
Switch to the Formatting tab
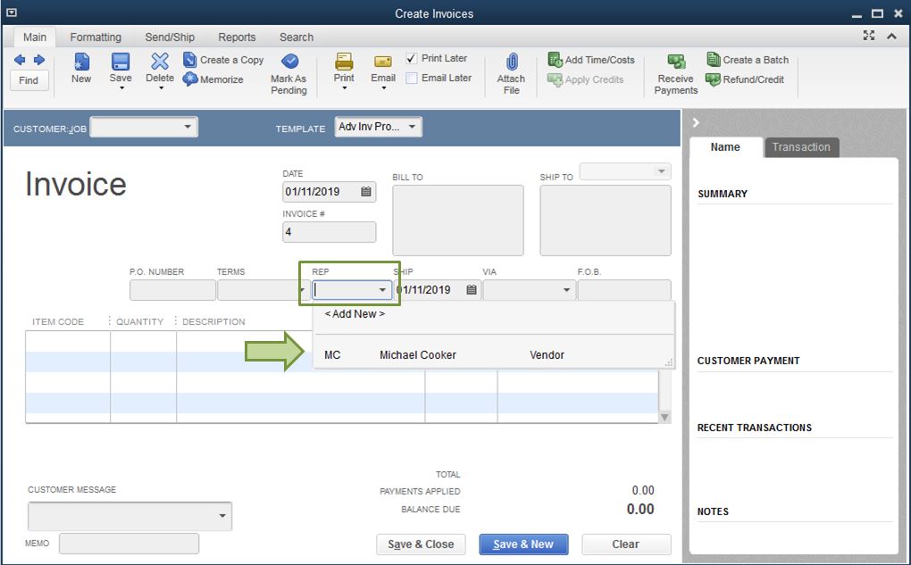pos(96,37)
